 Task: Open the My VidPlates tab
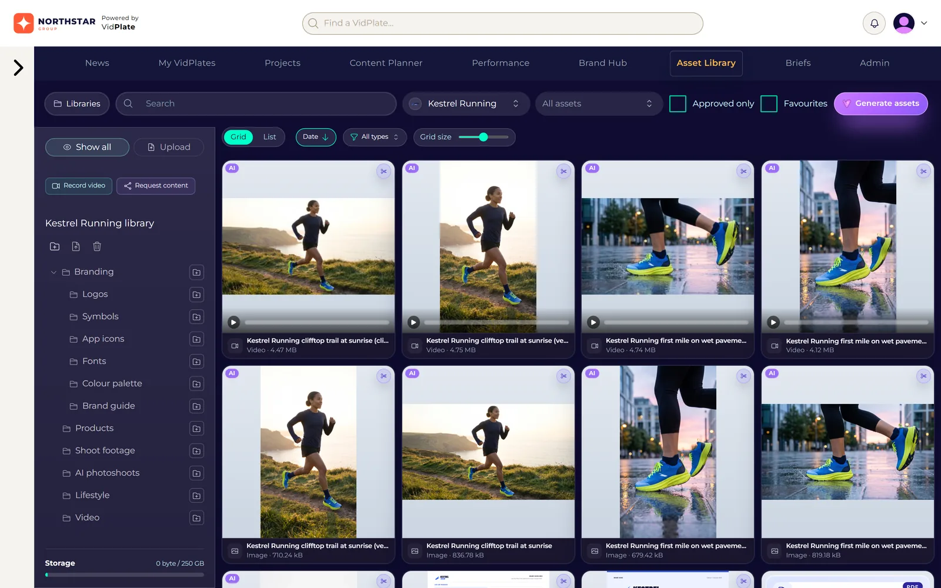click(x=187, y=63)
